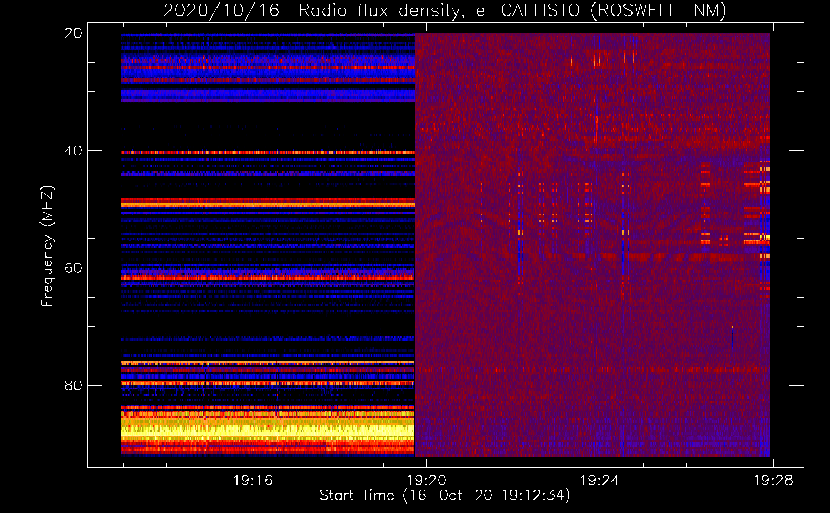Click the 80 MHz frequency tick label
Viewport: 830px width, 513px height.
(x=73, y=386)
